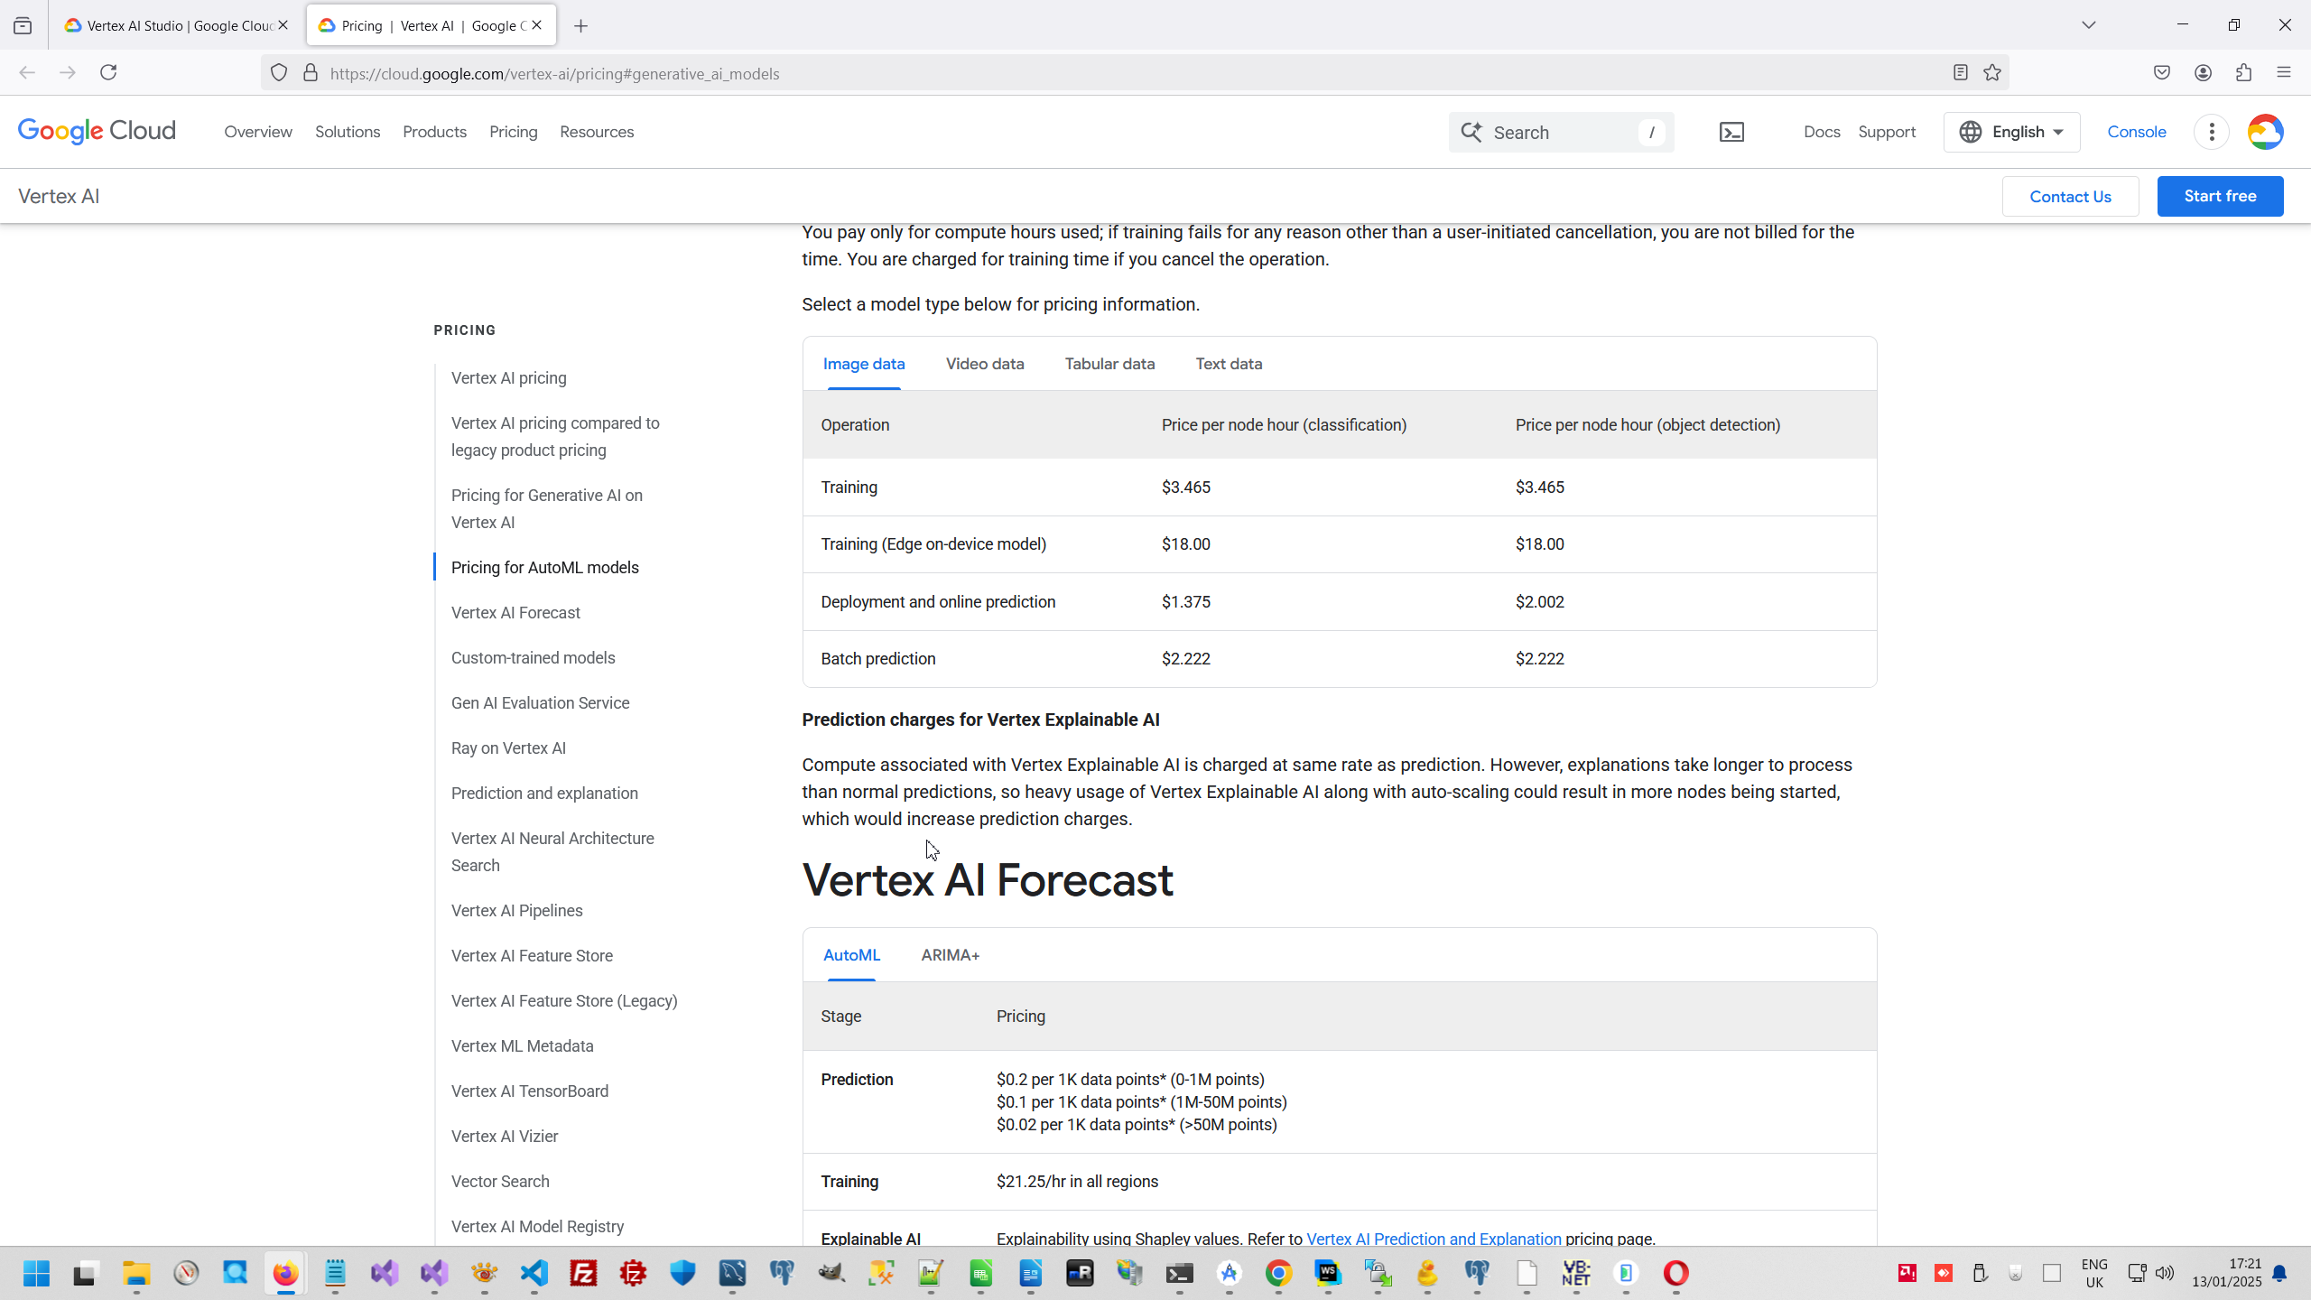Click the Google Cloud account avatar

(2265, 132)
